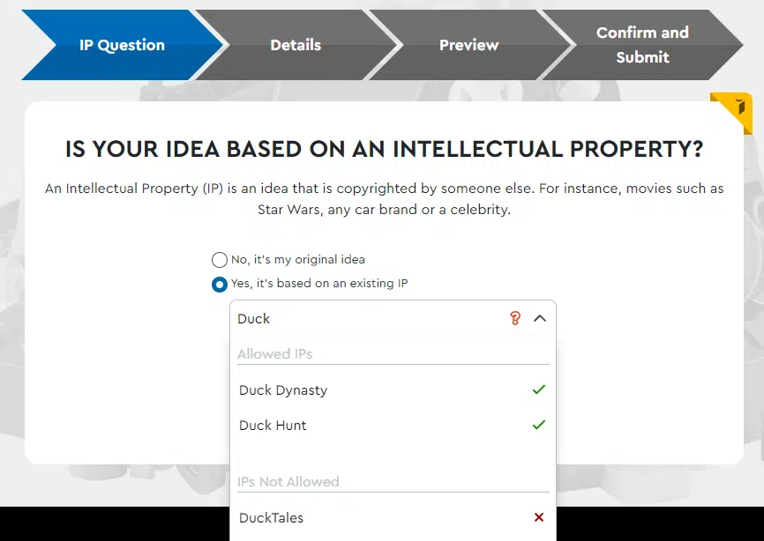Click the red X next to DuckTales
The image size is (764, 541).
539,517
